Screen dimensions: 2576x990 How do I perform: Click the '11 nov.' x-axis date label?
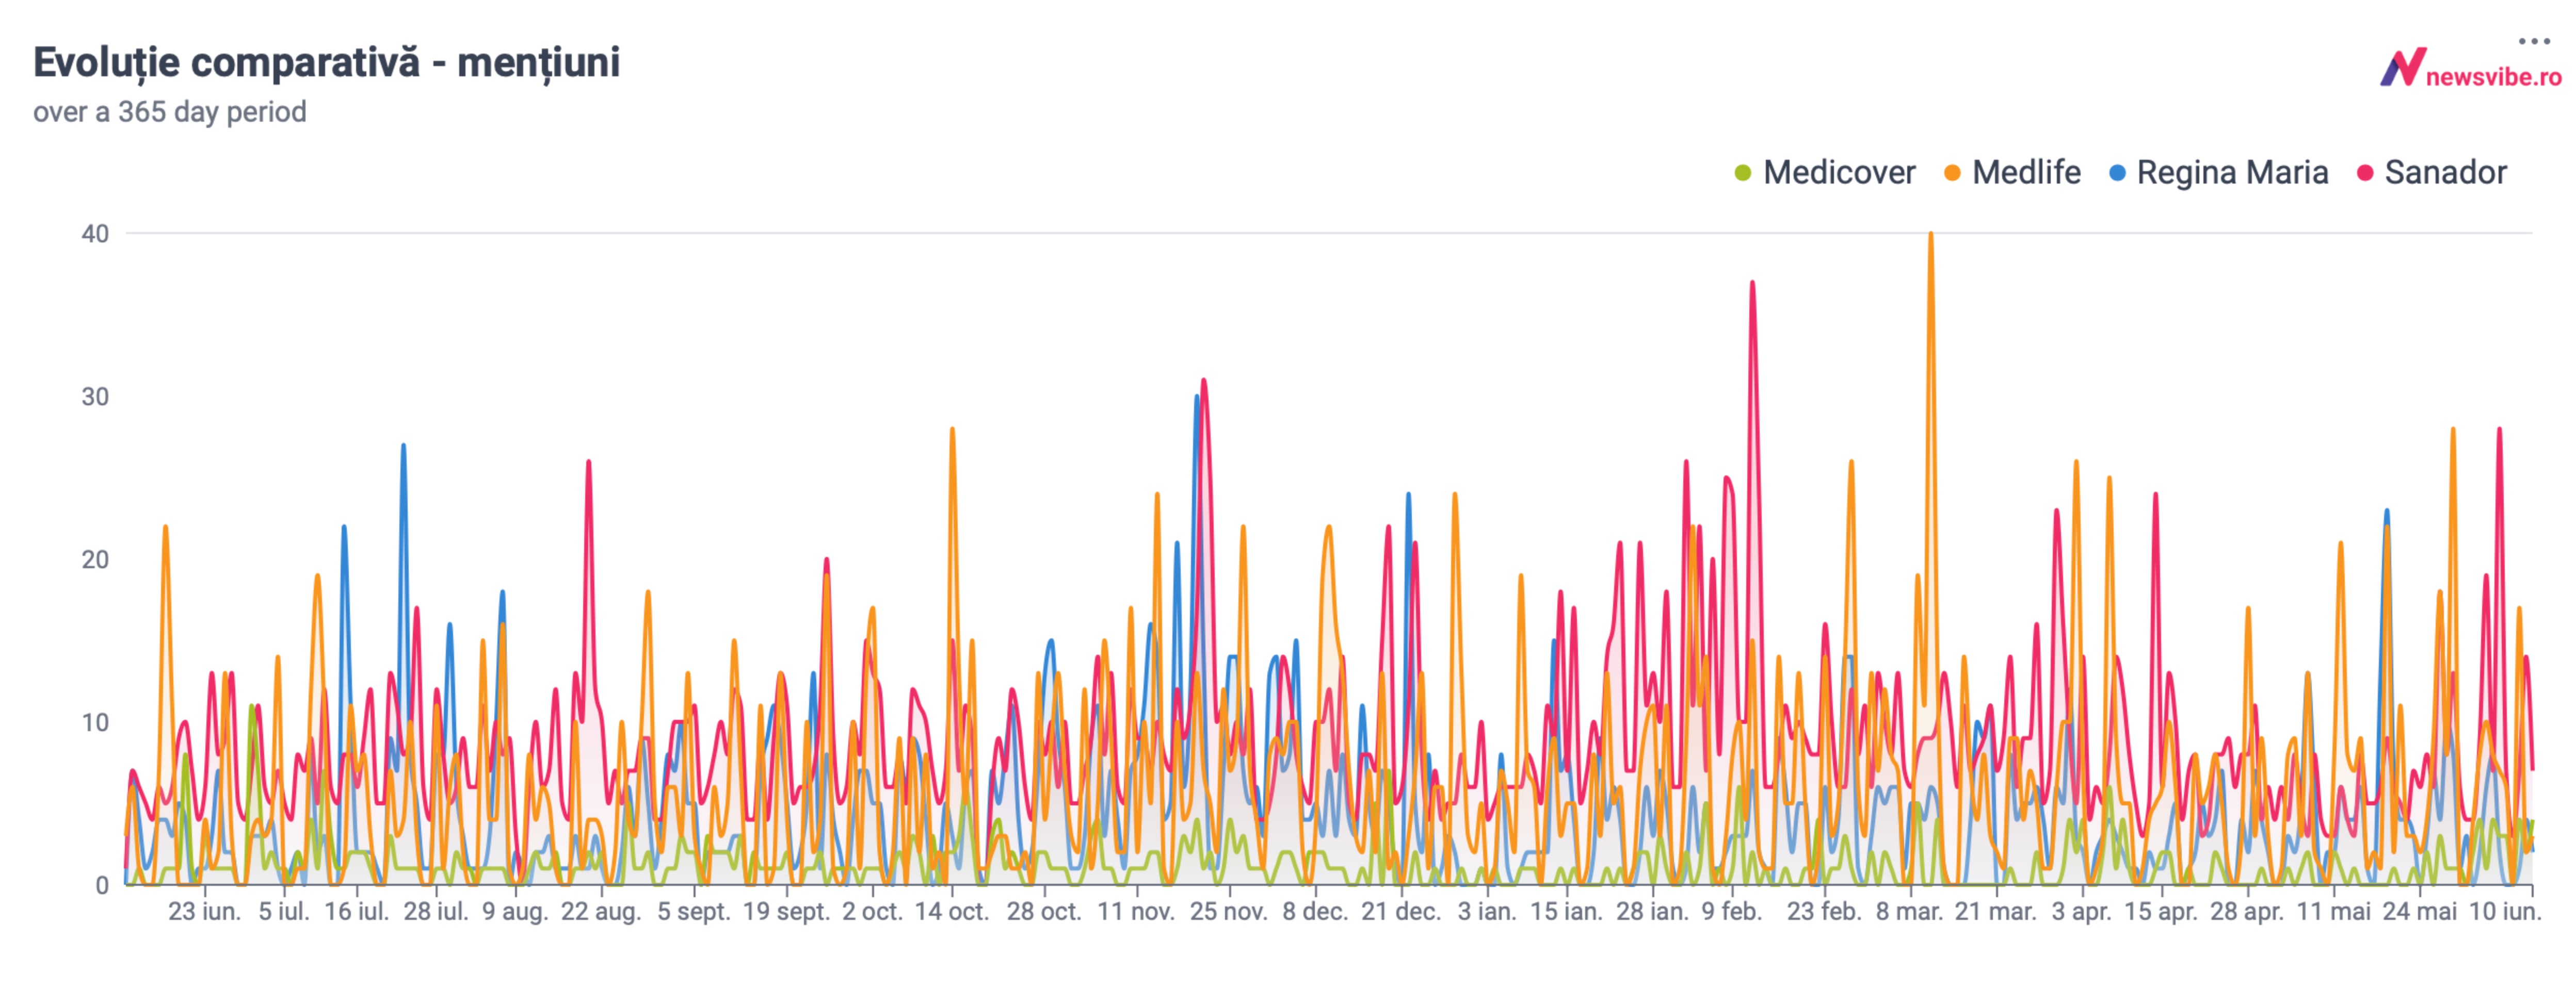tap(1136, 912)
